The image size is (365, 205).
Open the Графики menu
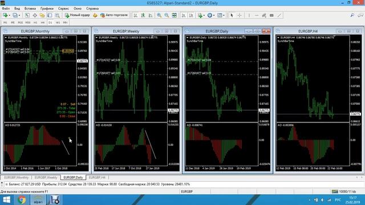click(x=47, y=9)
